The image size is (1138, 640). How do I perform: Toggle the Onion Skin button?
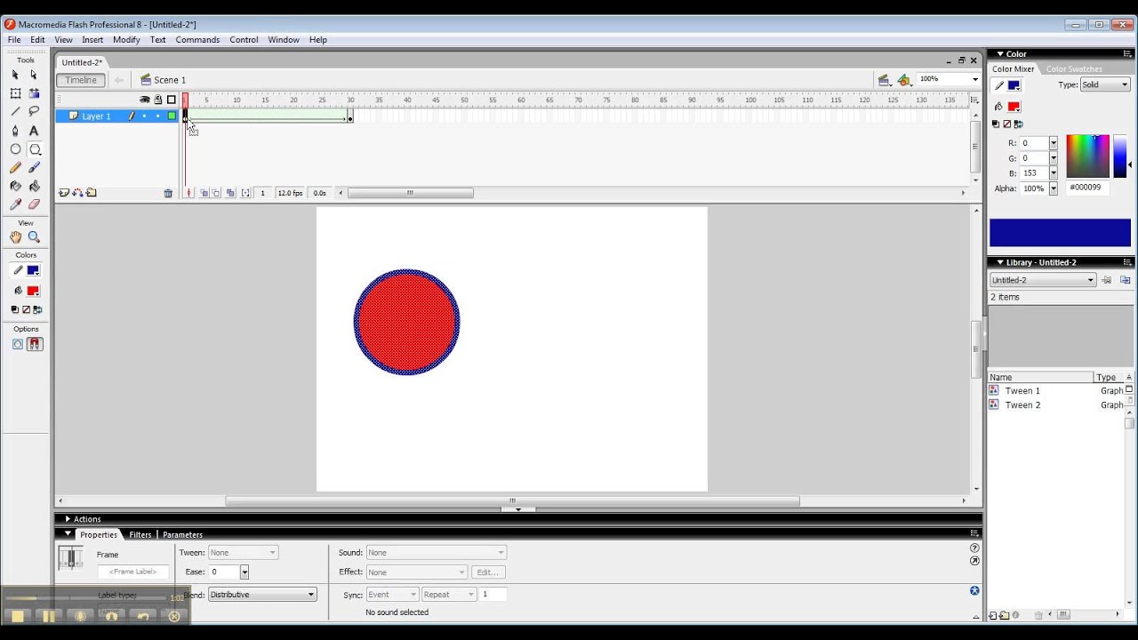click(x=204, y=193)
